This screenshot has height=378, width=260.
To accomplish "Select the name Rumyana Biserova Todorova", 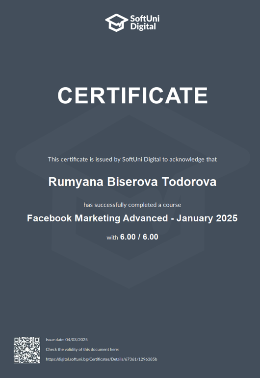I will 132,182.
